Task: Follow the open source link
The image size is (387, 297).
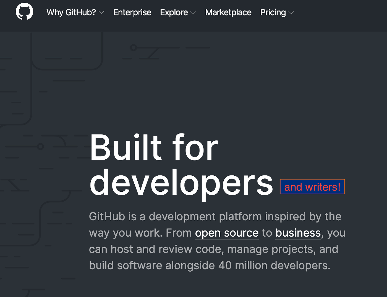Action: pos(227,233)
